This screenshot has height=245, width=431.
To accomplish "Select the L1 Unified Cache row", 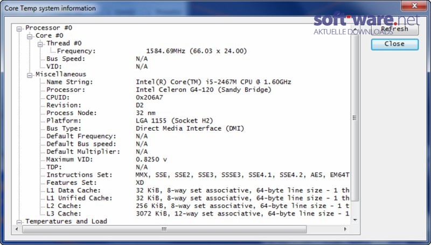I will pyautogui.click(x=198, y=198).
